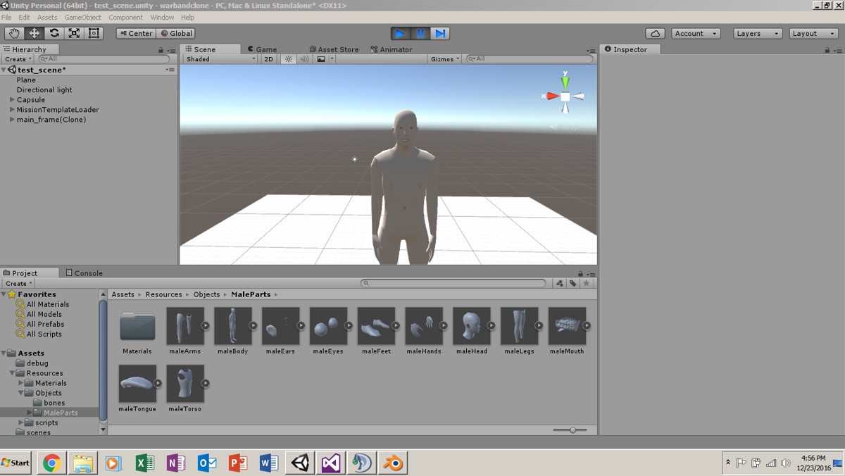
Task: Mute scene view audio
Action: 303,59
